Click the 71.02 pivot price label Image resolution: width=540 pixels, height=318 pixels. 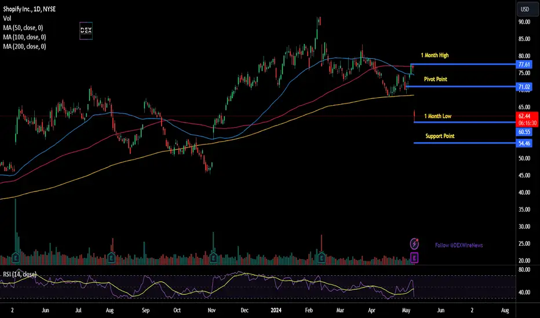(524, 87)
